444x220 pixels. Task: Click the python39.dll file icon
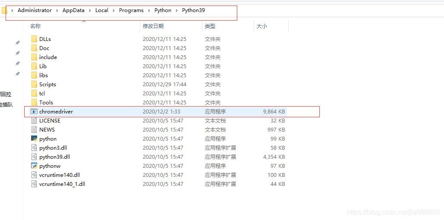click(x=34, y=157)
